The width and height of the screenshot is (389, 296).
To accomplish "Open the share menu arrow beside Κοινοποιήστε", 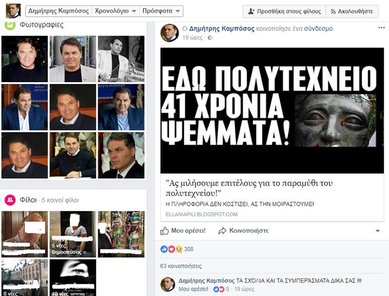I will tap(378, 230).
